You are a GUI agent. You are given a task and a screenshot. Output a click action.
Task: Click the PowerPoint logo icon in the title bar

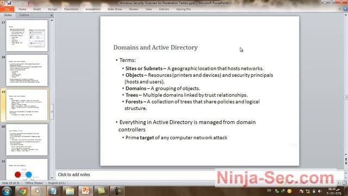[x=2, y=3]
